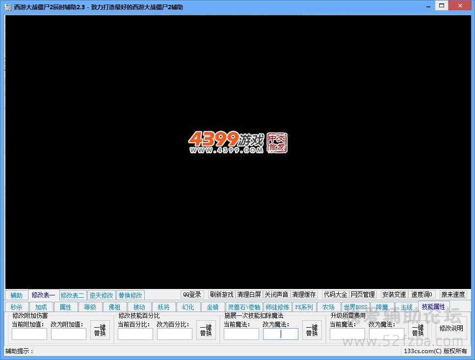Open 代码大全
The width and height of the screenshot is (475, 360).
(x=335, y=294)
